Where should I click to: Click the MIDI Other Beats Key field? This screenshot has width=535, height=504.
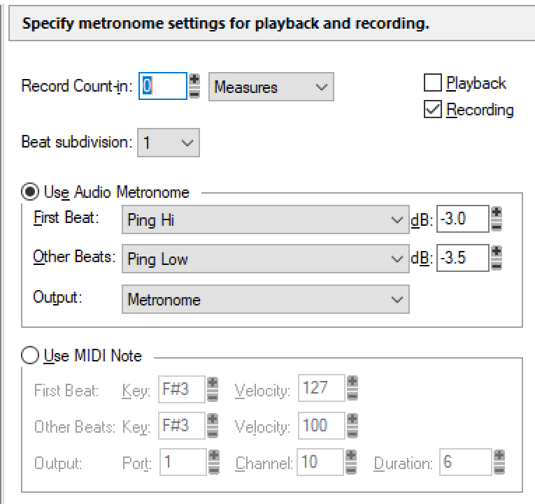tap(182, 426)
